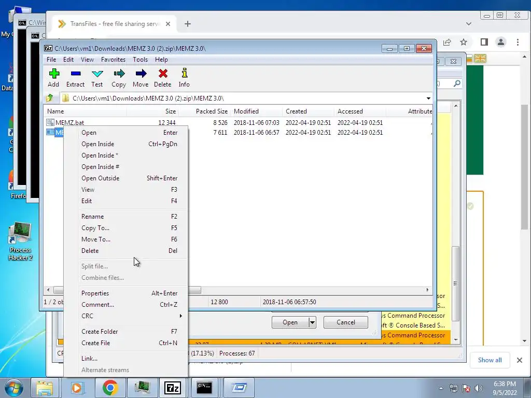The height and width of the screenshot is (398, 531).
Task: Sort by the Modified column header
Action: coord(256,111)
